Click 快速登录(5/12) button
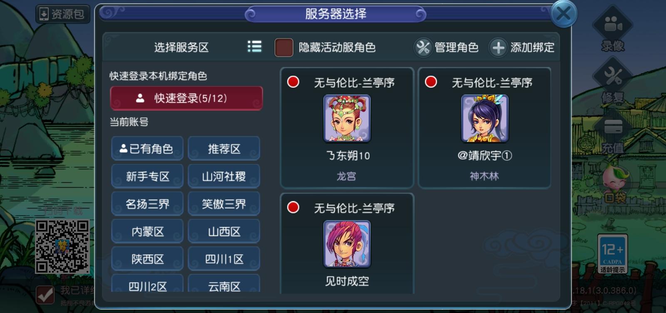 click(186, 98)
